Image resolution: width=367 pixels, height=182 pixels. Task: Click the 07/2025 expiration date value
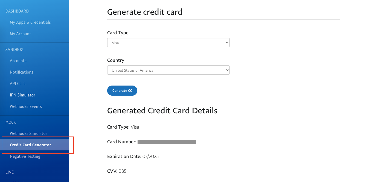151,156
